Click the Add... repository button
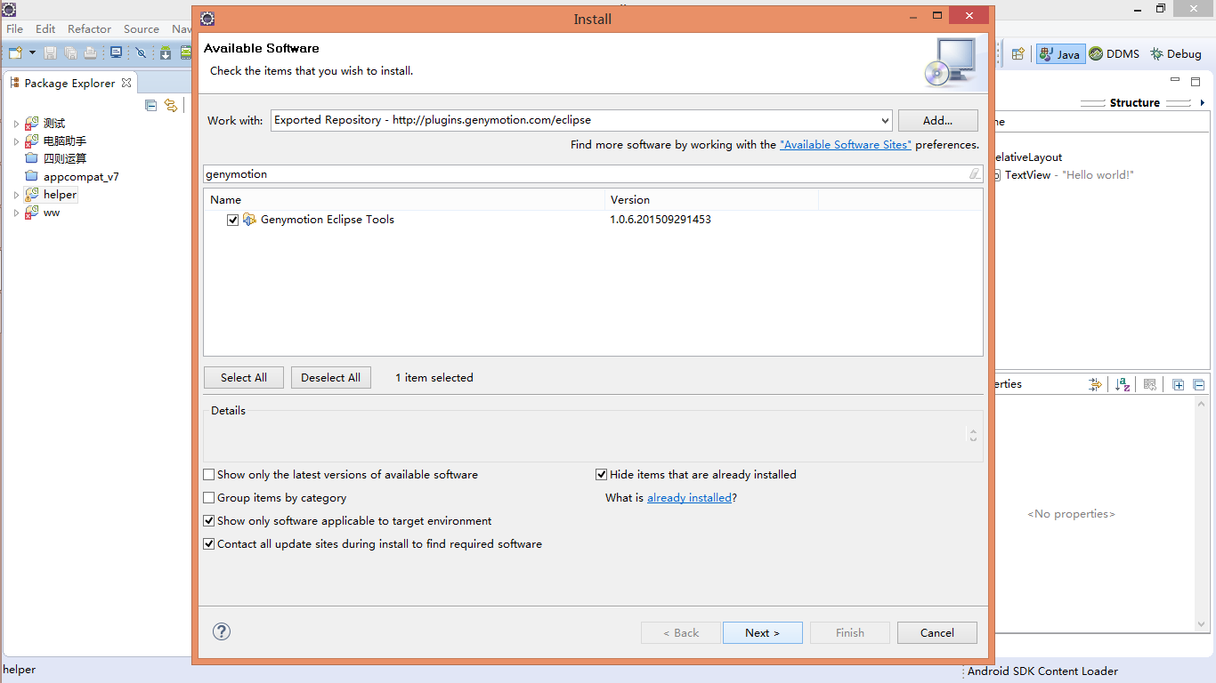Viewport: 1216px width, 683px height. (937, 120)
